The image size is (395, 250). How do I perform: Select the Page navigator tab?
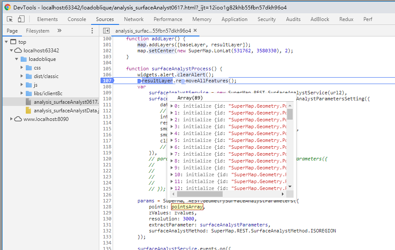(12, 30)
